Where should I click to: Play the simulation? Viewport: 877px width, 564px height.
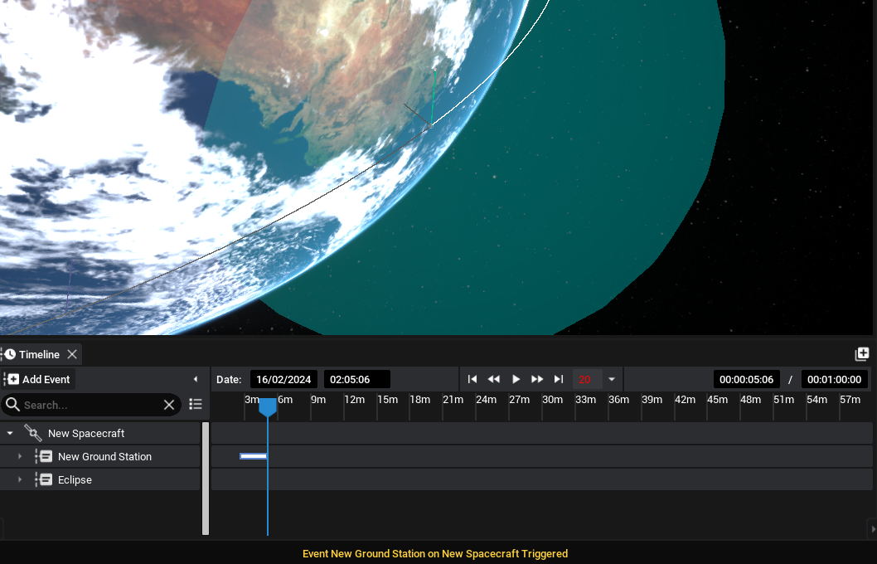(516, 379)
